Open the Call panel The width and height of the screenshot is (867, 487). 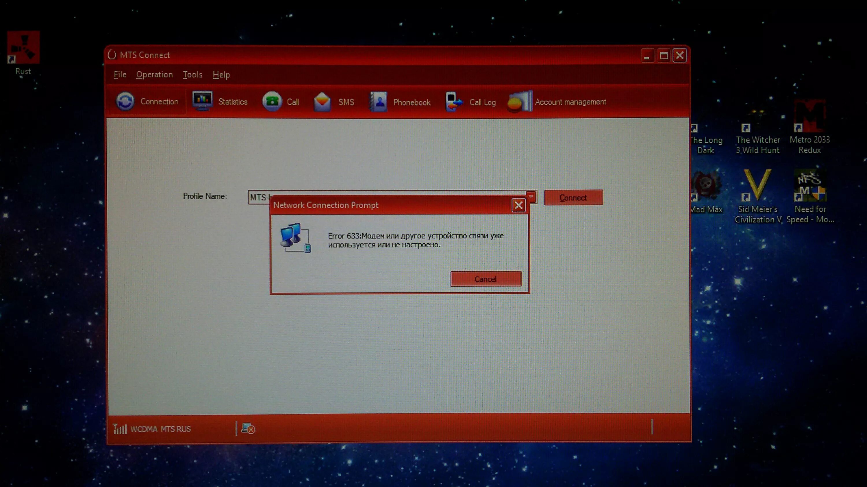tap(280, 102)
